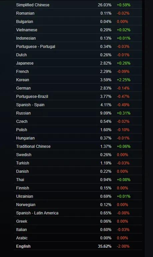Click the 26.03% Simplified Chinese share
The height and width of the screenshot is (257, 153).
click(105, 5)
